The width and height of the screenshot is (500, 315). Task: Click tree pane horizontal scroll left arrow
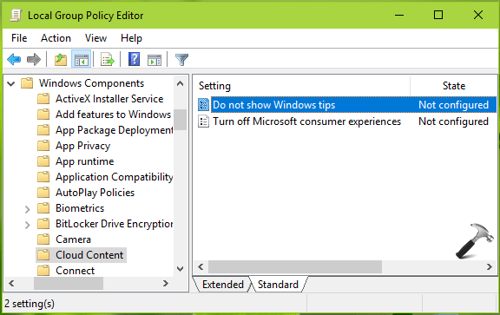(x=12, y=283)
